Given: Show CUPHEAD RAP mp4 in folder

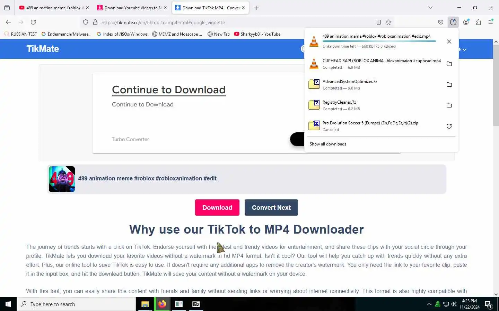Looking at the screenshot, I should [x=449, y=64].
